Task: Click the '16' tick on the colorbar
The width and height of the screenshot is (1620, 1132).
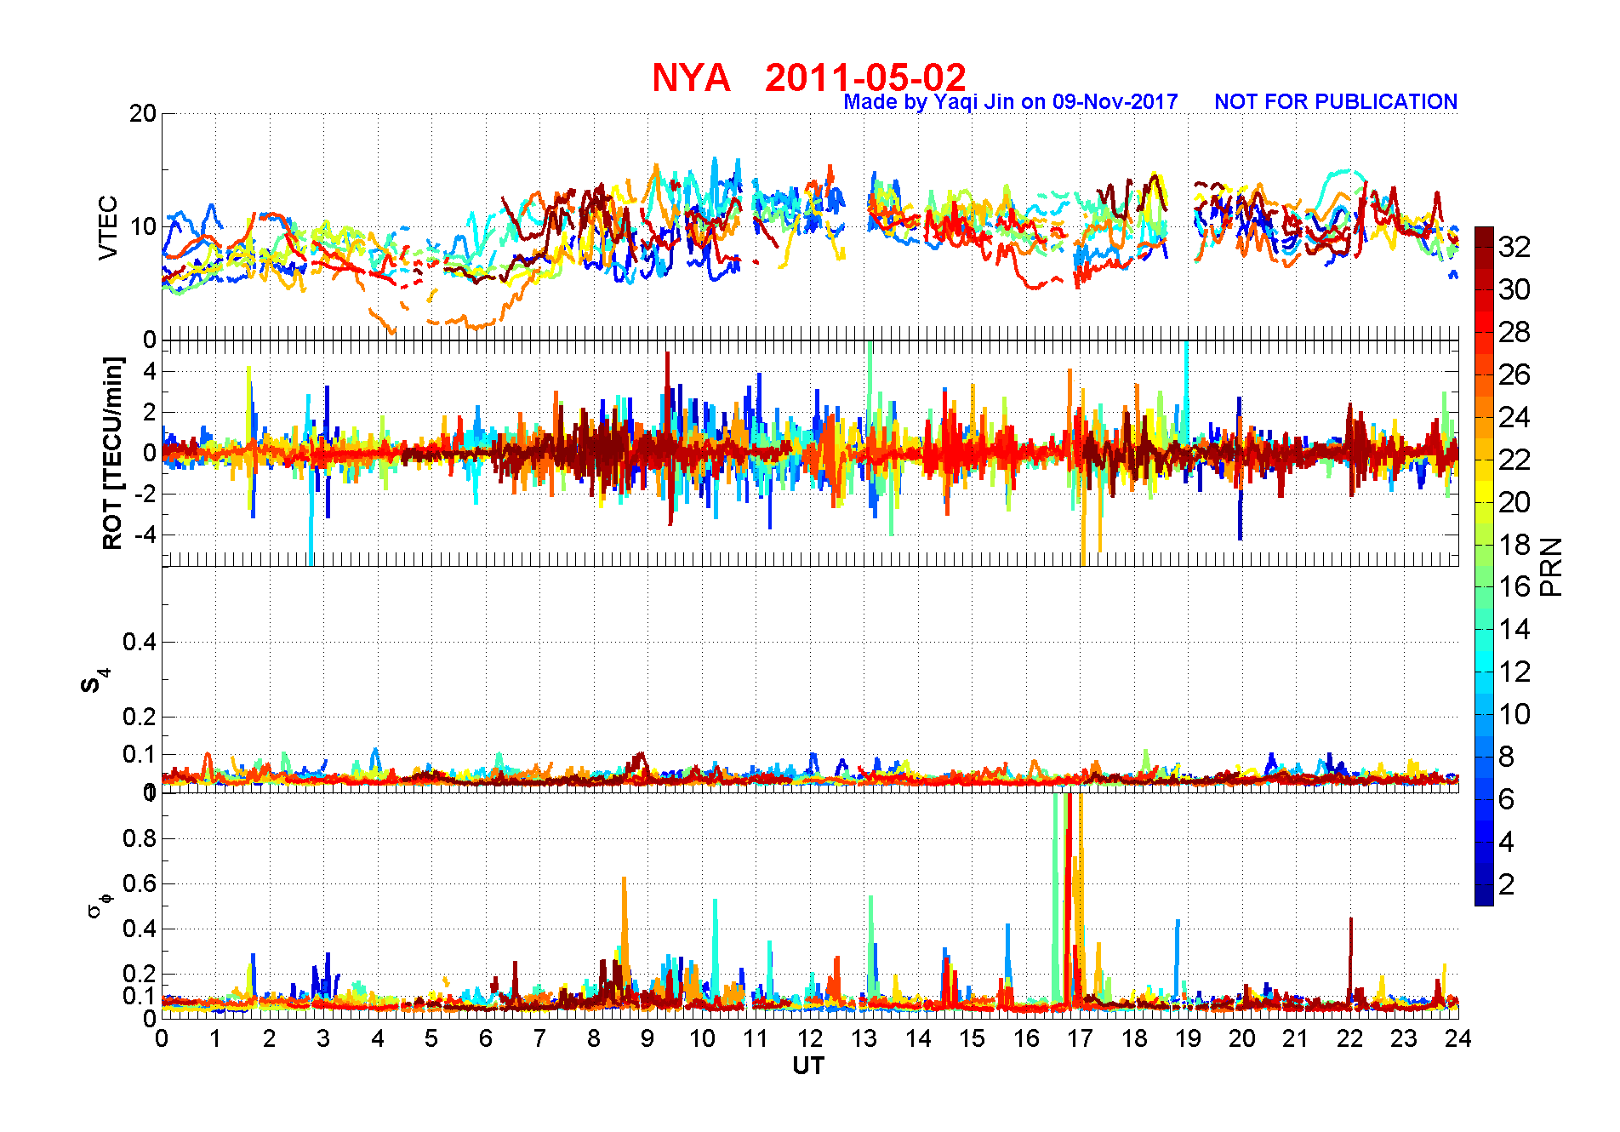Action: pos(1514,586)
